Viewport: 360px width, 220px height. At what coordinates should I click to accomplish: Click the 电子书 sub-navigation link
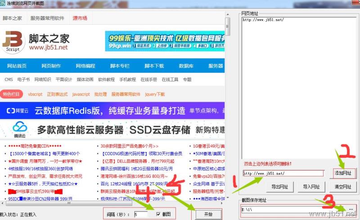click(23, 80)
